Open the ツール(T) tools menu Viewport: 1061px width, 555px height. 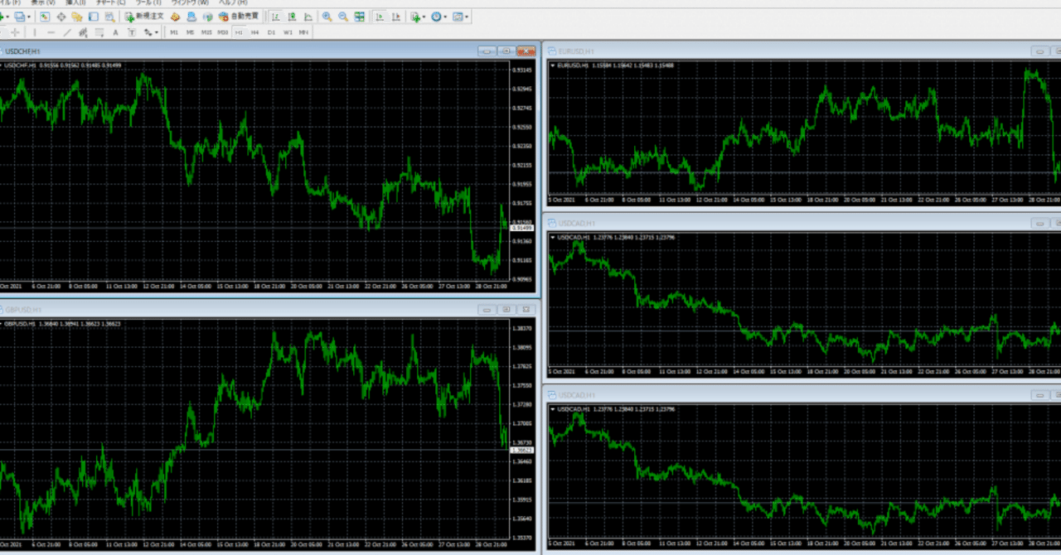click(148, 3)
